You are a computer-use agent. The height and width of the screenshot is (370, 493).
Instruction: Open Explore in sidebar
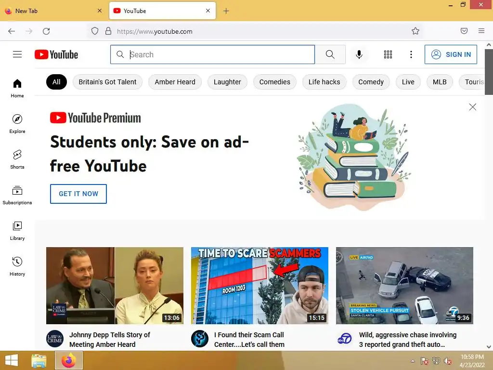pos(17,124)
